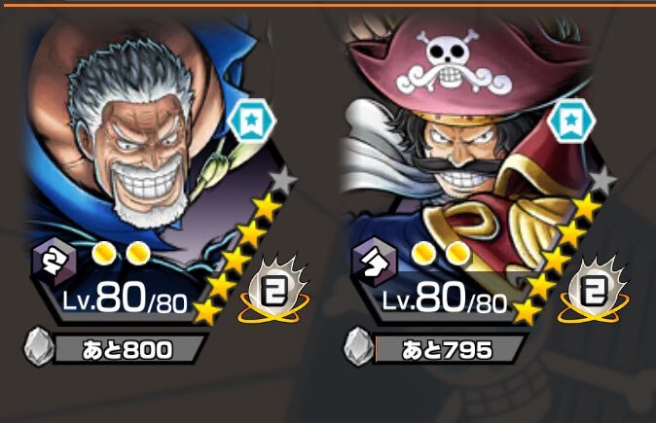Tap the teal favorite badge on the pirate-hat character
The image size is (656, 423).
571,121
